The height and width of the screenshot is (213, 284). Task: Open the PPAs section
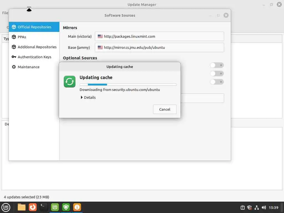point(34,37)
